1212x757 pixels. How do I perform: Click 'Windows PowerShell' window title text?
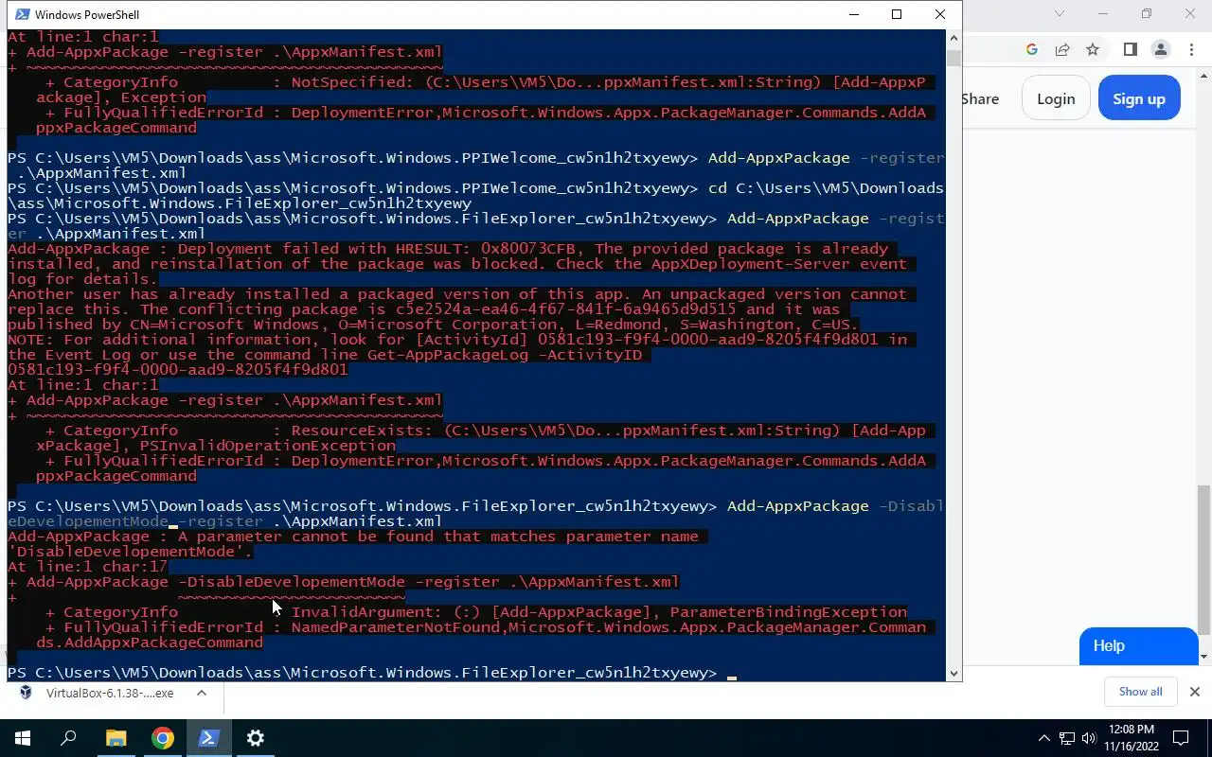tap(87, 14)
